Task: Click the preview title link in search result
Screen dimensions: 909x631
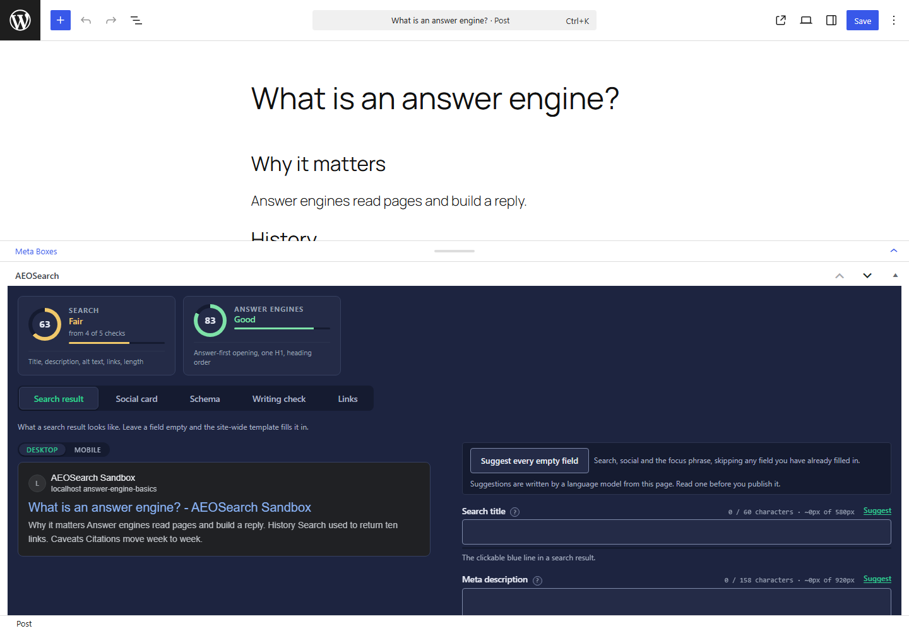Action: pyautogui.click(x=170, y=507)
